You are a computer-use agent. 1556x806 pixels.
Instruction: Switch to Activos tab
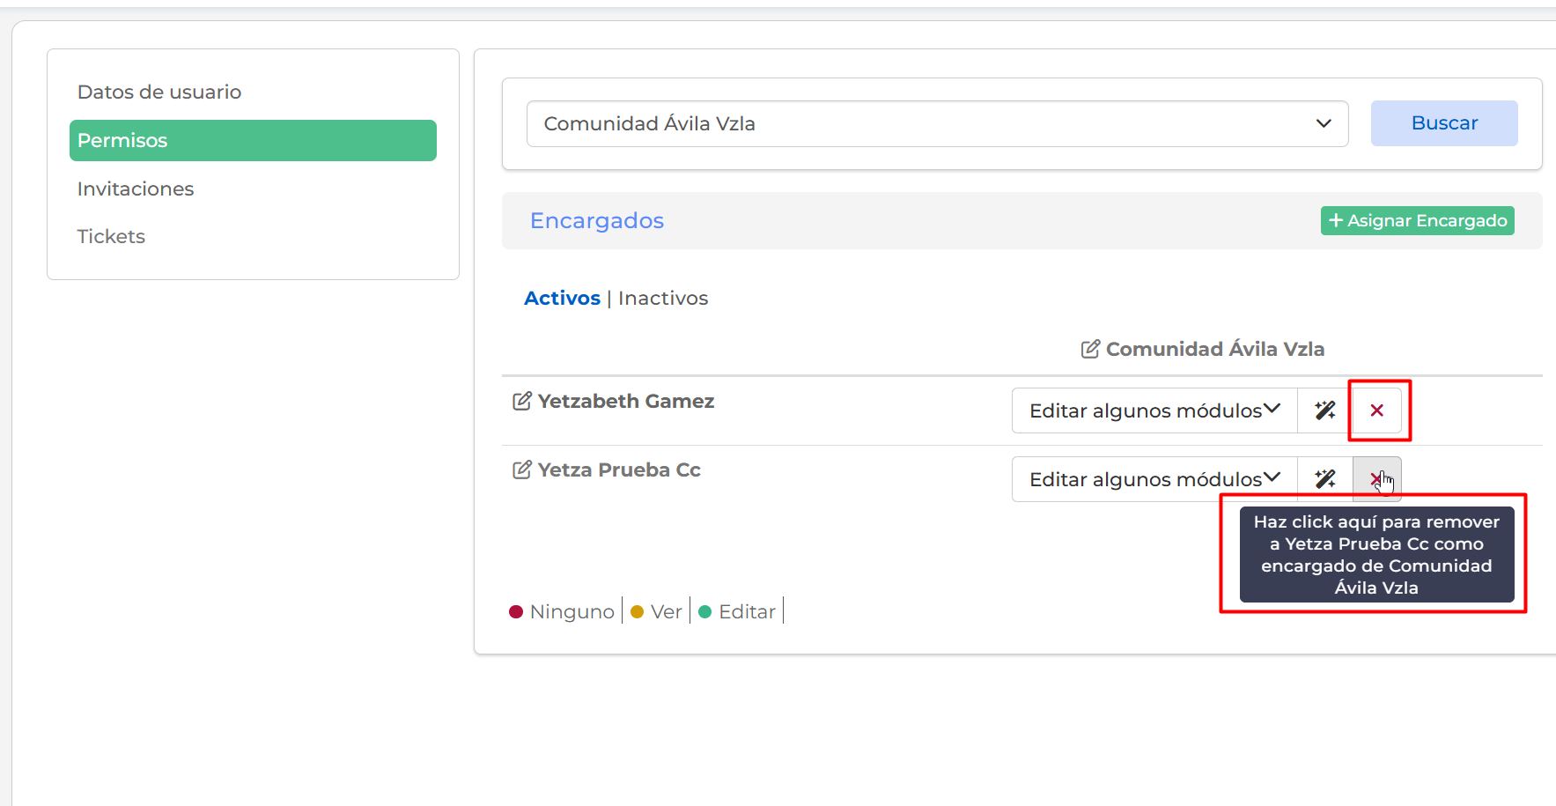pyautogui.click(x=562, y=299)
